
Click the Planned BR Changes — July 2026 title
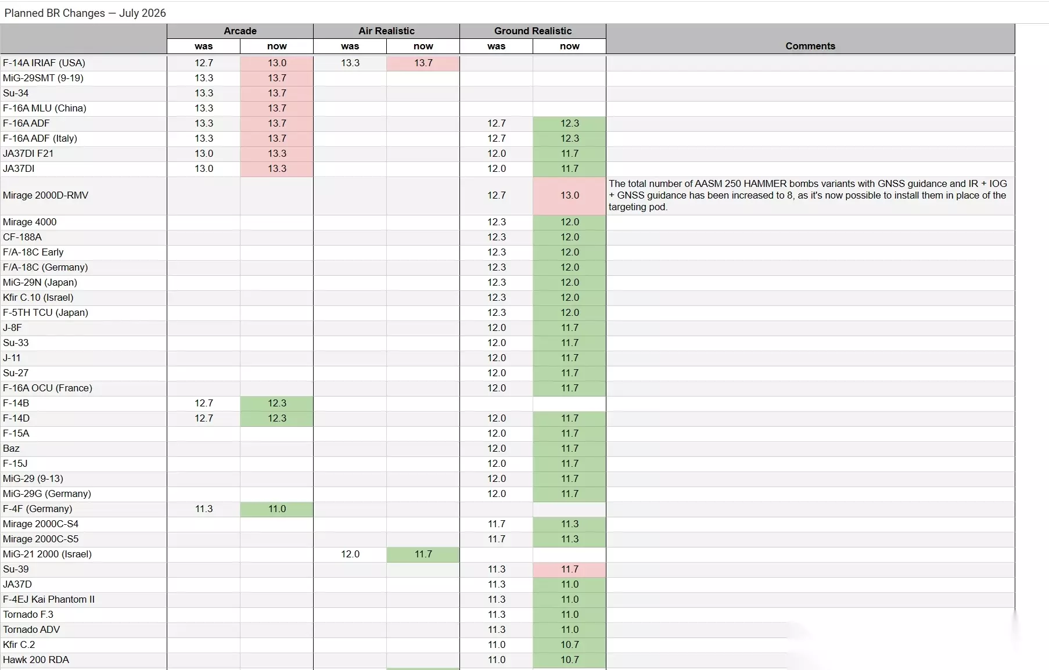click(85, 13)
